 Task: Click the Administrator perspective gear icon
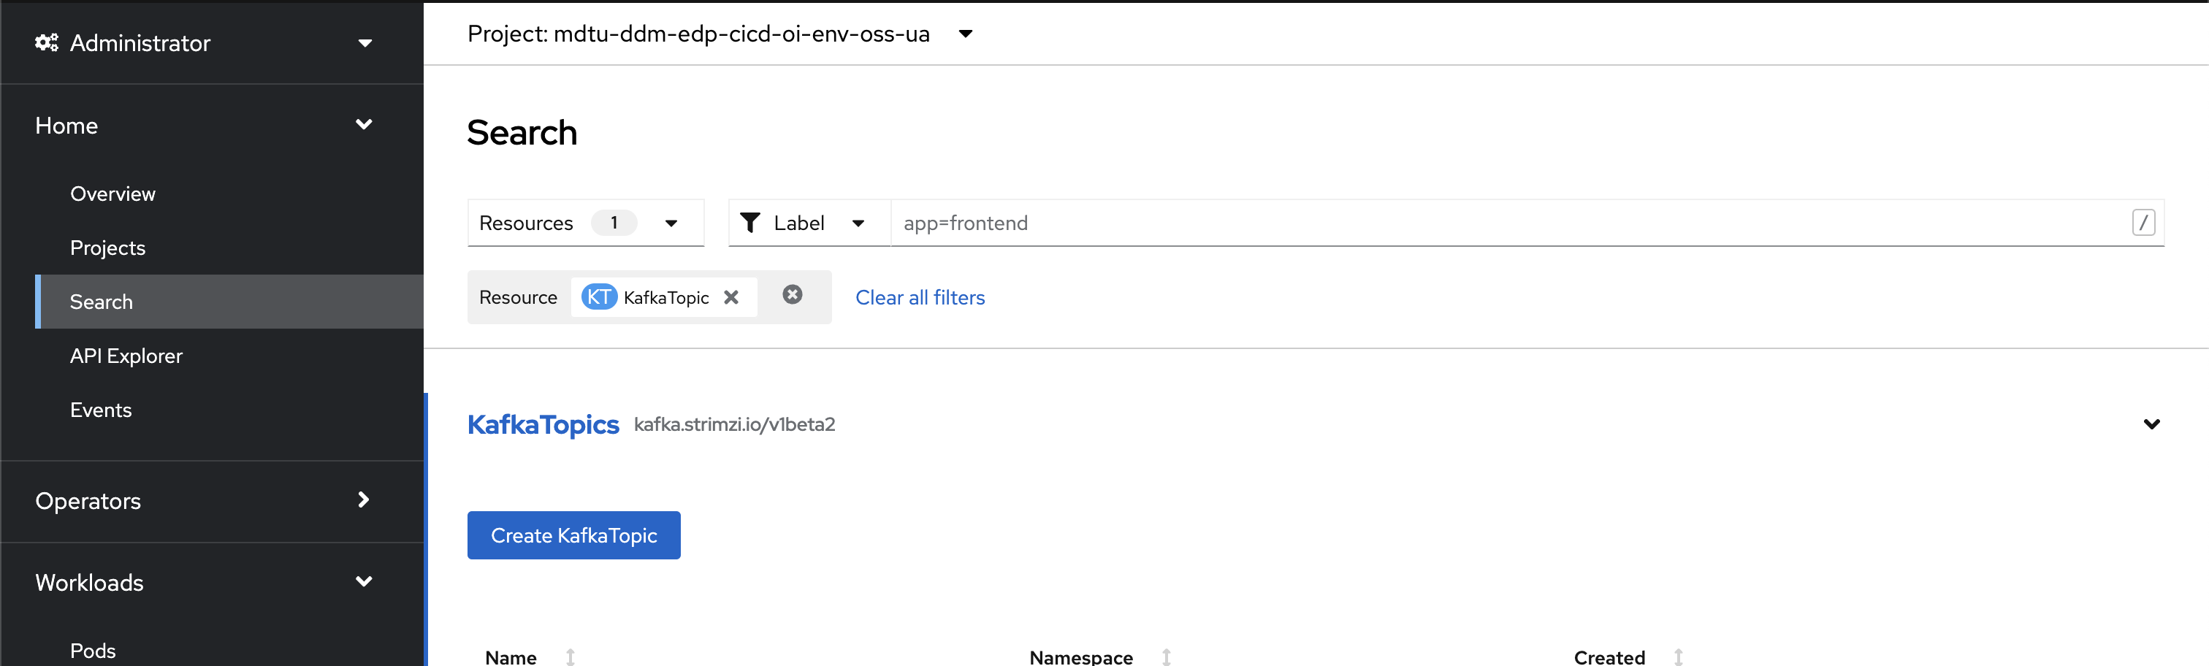46,43
